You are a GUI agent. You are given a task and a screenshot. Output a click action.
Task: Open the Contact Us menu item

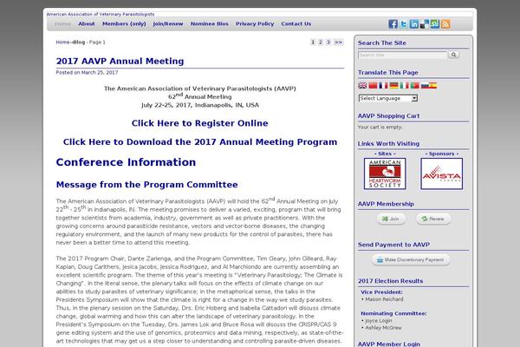click(x=296, y=24)
